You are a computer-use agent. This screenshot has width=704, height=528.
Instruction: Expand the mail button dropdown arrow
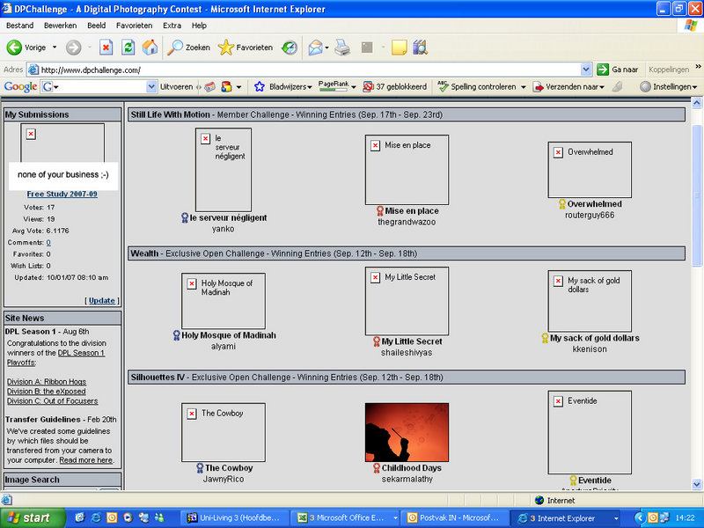pos(326,48)
